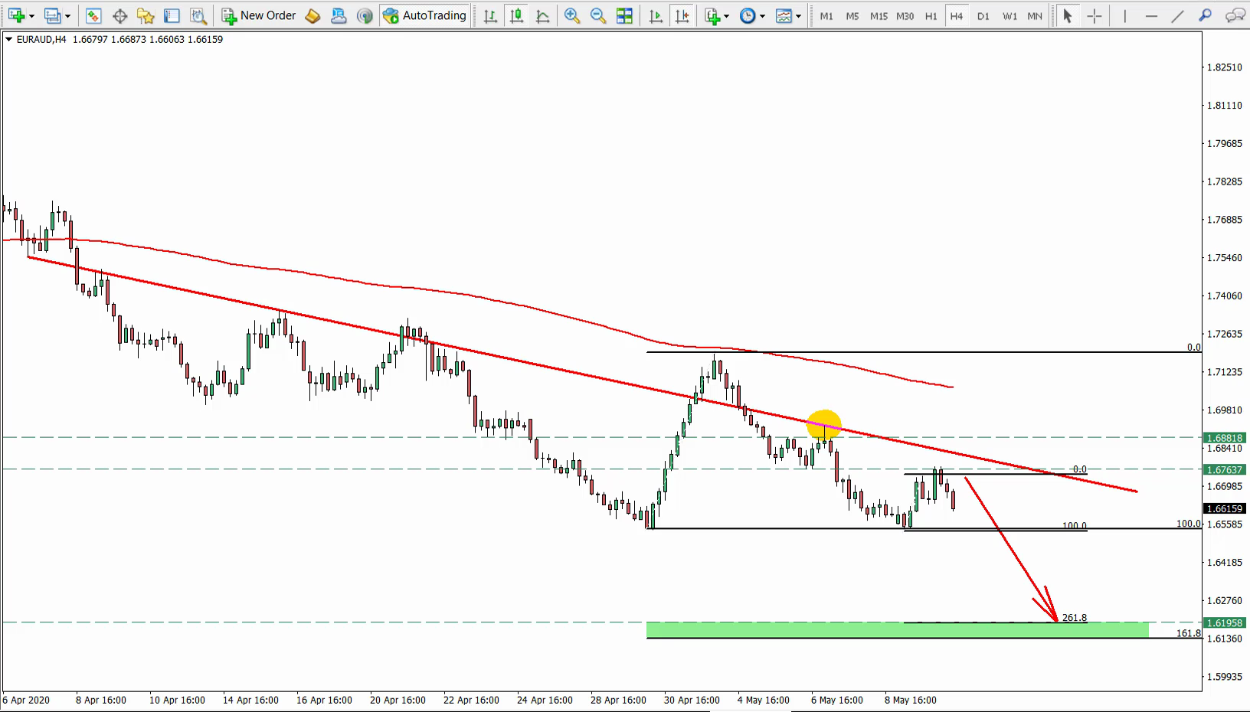The width and height of the screenshot is (1250, 712).
Task: Expand the new chart dropdown arrow
Action: pyautogui.click(x=31, y=15)
